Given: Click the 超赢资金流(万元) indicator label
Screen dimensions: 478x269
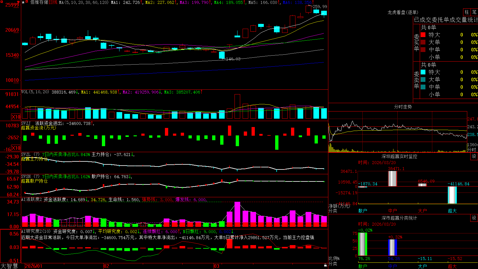Looking at the screenshot, I should coord(39,128).
